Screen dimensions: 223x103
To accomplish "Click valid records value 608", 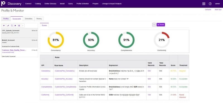I will pos(149,79).
